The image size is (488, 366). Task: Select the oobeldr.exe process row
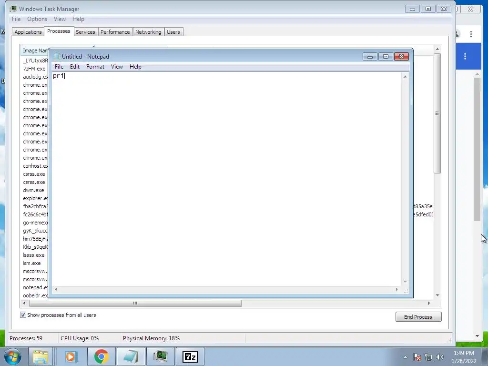click(x=34, y=295)
